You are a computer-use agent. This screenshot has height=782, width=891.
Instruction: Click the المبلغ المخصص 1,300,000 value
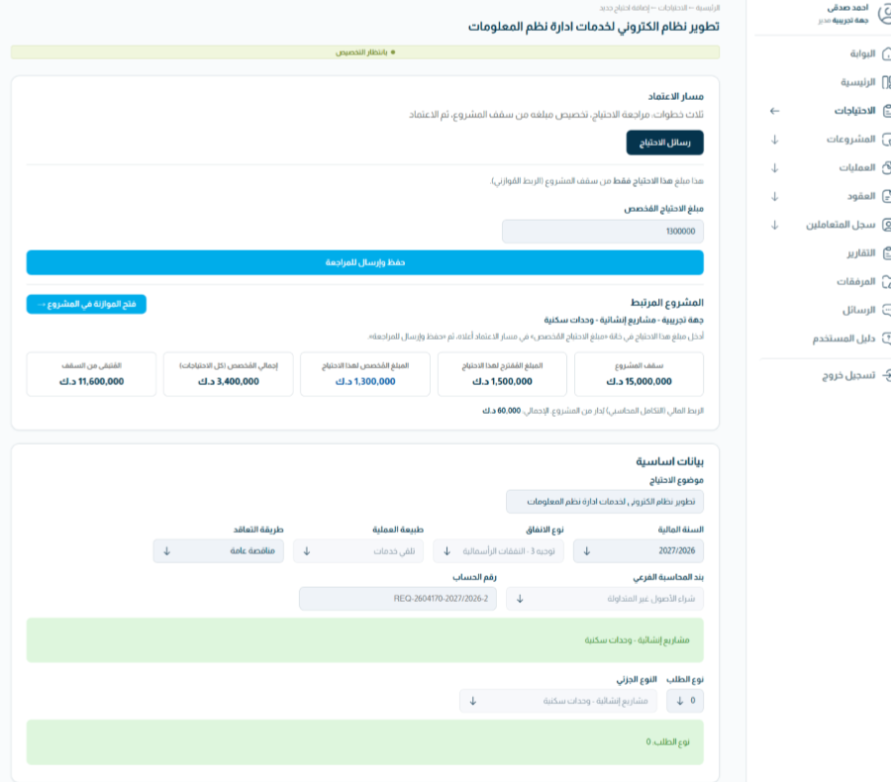(365, 382)
